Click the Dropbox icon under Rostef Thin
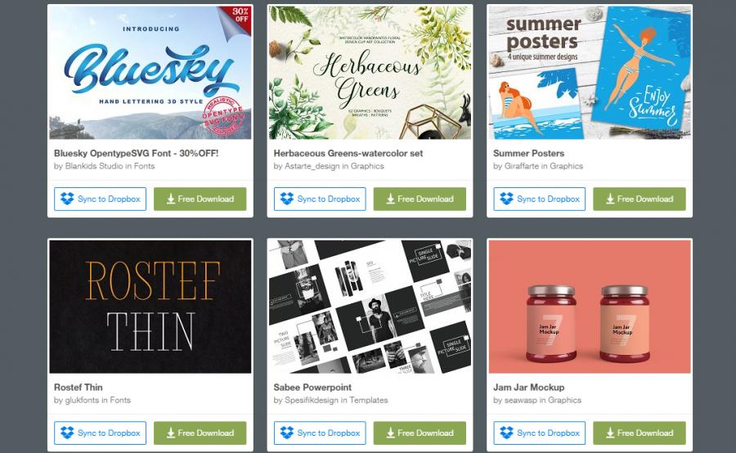The image size is (736, 453). (x=67, y=433)
